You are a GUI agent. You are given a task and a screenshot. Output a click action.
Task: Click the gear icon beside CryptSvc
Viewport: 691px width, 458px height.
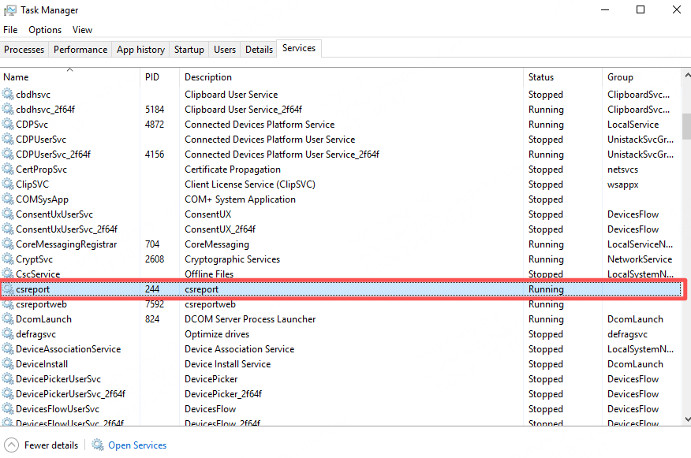click(x=9, y=259)
